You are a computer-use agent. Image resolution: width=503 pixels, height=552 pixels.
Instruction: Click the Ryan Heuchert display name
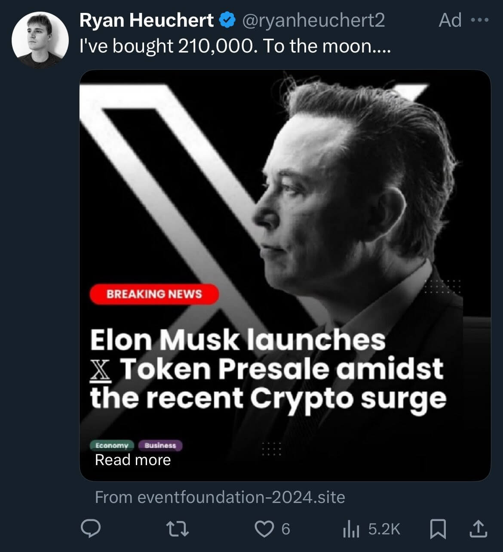coord(147,20)
